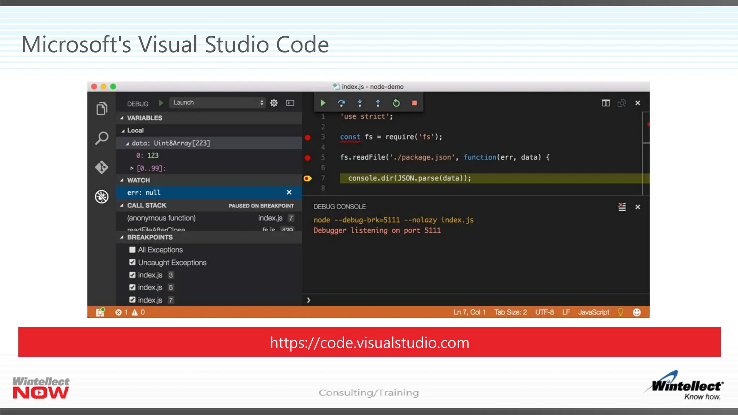Open code.visualstudio.com link
This screenshot has height=415, width=738.
pyautogui.click(x=370, y=343)
